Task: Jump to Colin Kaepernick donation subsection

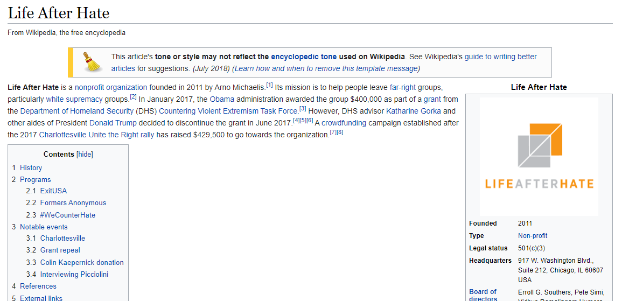Action: coord(82,263)
